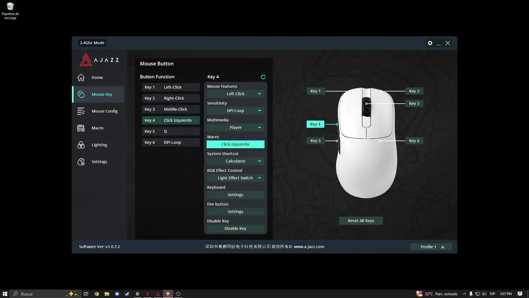The width and height of the screenshot is (529, 298).
Task: Click Key 1 label on mouse diagram
Action: 315,91
